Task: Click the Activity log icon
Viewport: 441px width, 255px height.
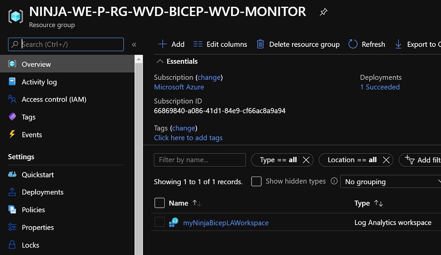Action: 12,82
